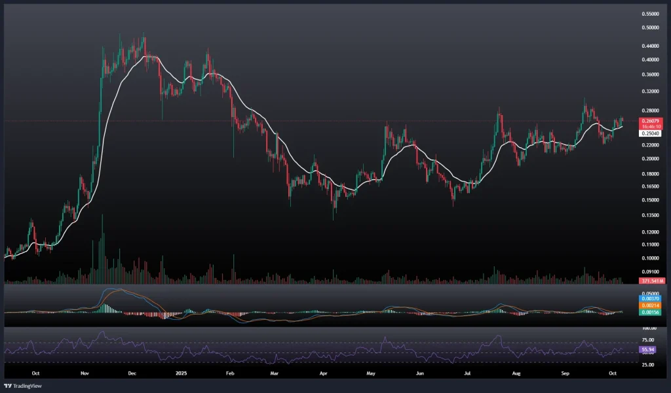671x393 pixels.
Task: Click the red current price label 0.26079
Action: [651, 121]
